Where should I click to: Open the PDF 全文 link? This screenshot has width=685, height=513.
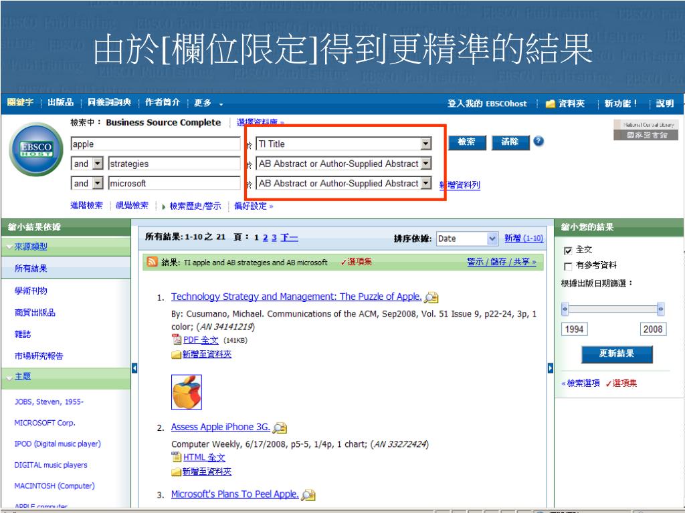(201, 340)
